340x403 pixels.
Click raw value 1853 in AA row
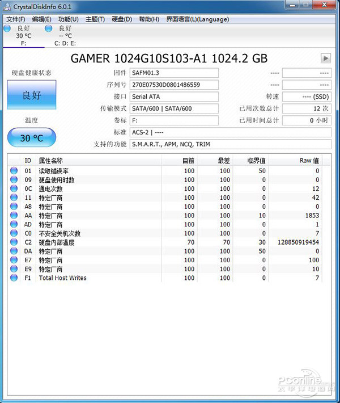(312, 215)
